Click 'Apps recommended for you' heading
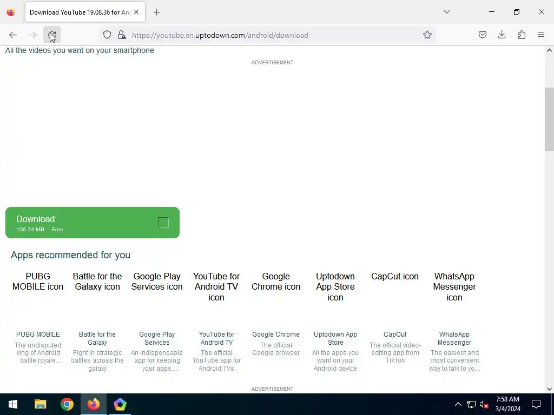This screenshot has width=554, height=415. coord(70,255)
